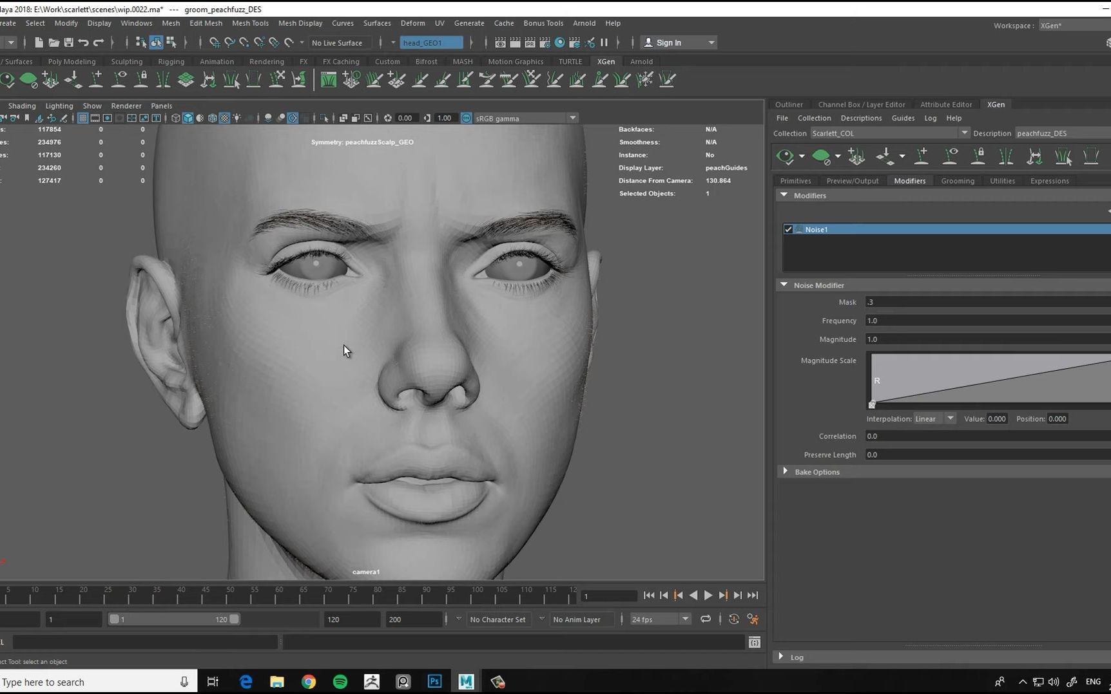Screen dimensions: 1111x694
Task: Expand the Bake Options section
Action: point(785,471)
